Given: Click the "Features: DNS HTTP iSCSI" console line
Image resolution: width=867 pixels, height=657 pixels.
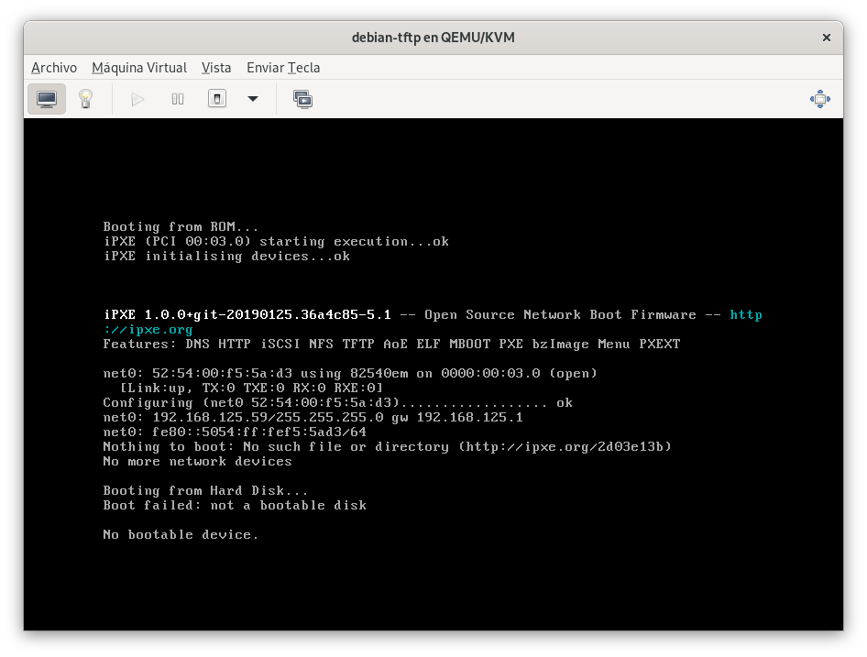Looking at the screenshot, I should (x=391, y=344).
